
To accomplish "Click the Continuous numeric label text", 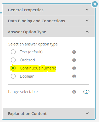I will 38,68.
